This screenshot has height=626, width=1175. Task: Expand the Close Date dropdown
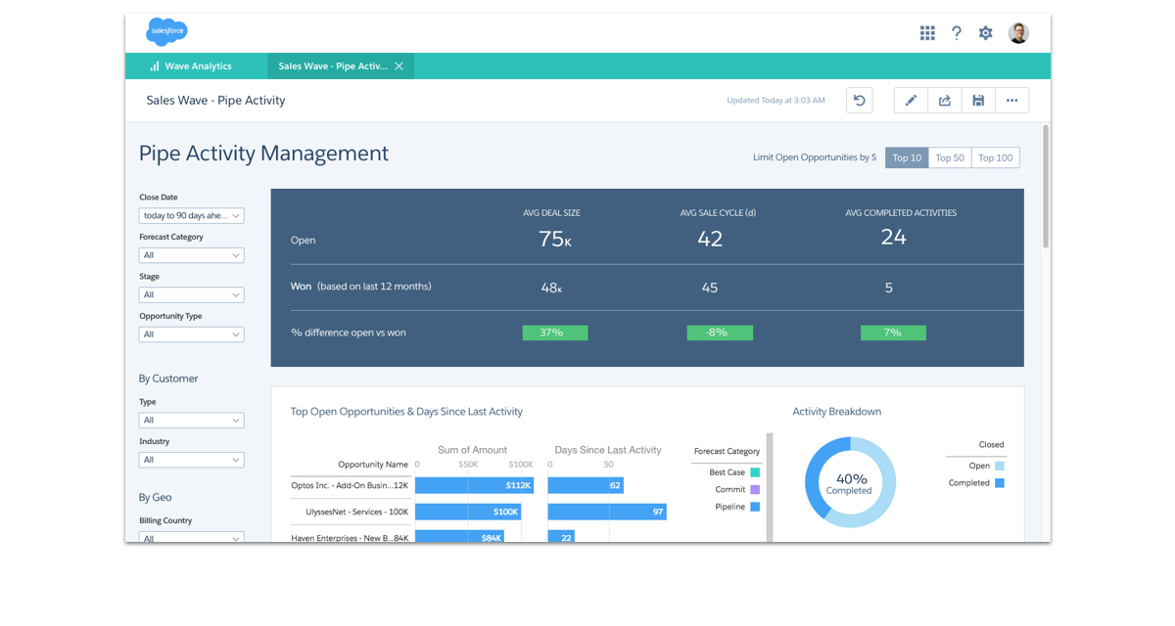[191, 215]
